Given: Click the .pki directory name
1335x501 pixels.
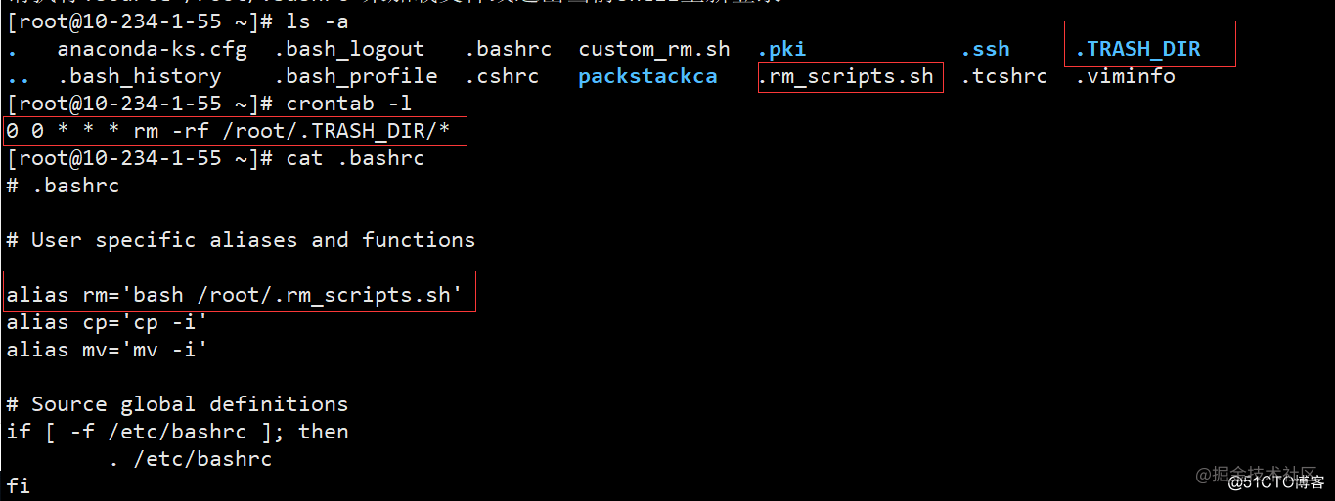Looking at the screenshot, I should [781, 49].
